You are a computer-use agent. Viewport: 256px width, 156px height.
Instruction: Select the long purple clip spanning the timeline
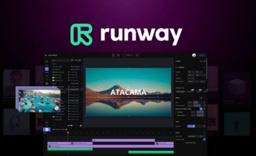pos(111,146)
